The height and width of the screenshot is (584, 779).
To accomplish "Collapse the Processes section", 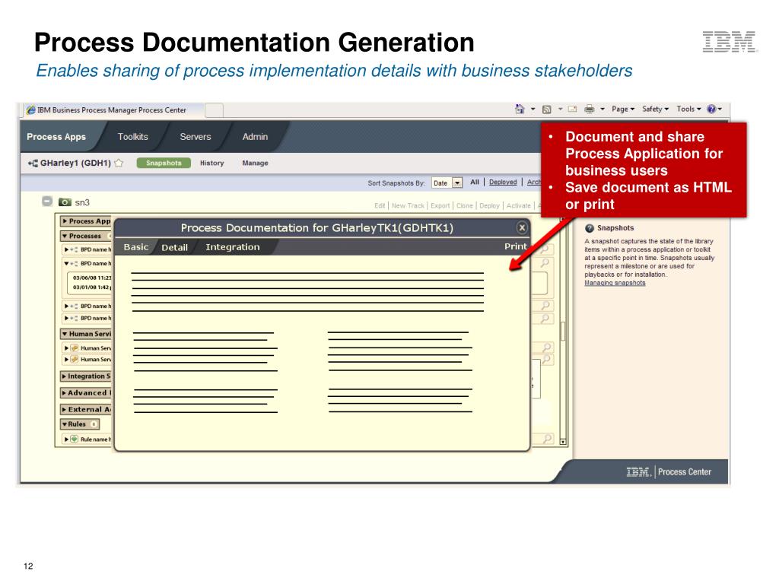I will pyautogui.click(x=65, y=236).
